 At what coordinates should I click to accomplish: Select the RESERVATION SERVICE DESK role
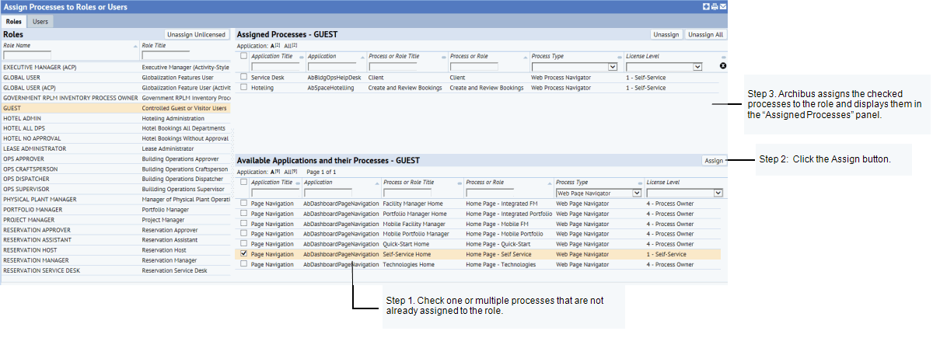click(x=117, y=270)
